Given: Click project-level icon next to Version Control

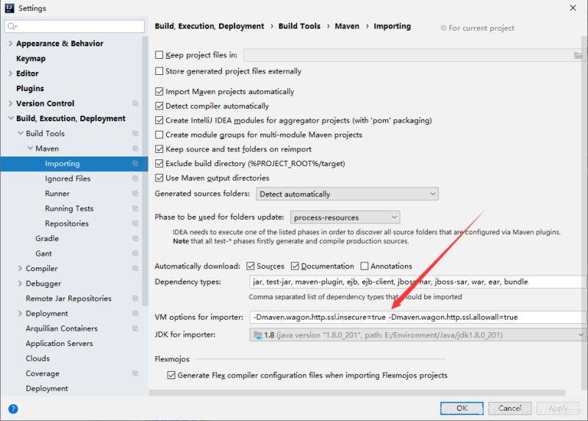Looking at the screenshot, I should point(135,104).
